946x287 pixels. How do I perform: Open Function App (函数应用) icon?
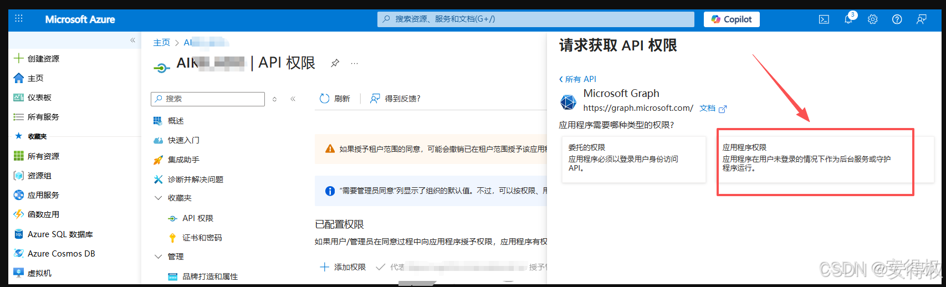coord(19,214)
